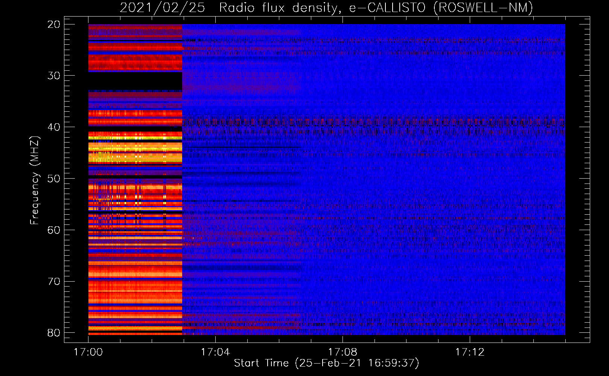Click the 17:04 time tick label
The height and width of the screenshot is (376, 609).
(215, 352)
